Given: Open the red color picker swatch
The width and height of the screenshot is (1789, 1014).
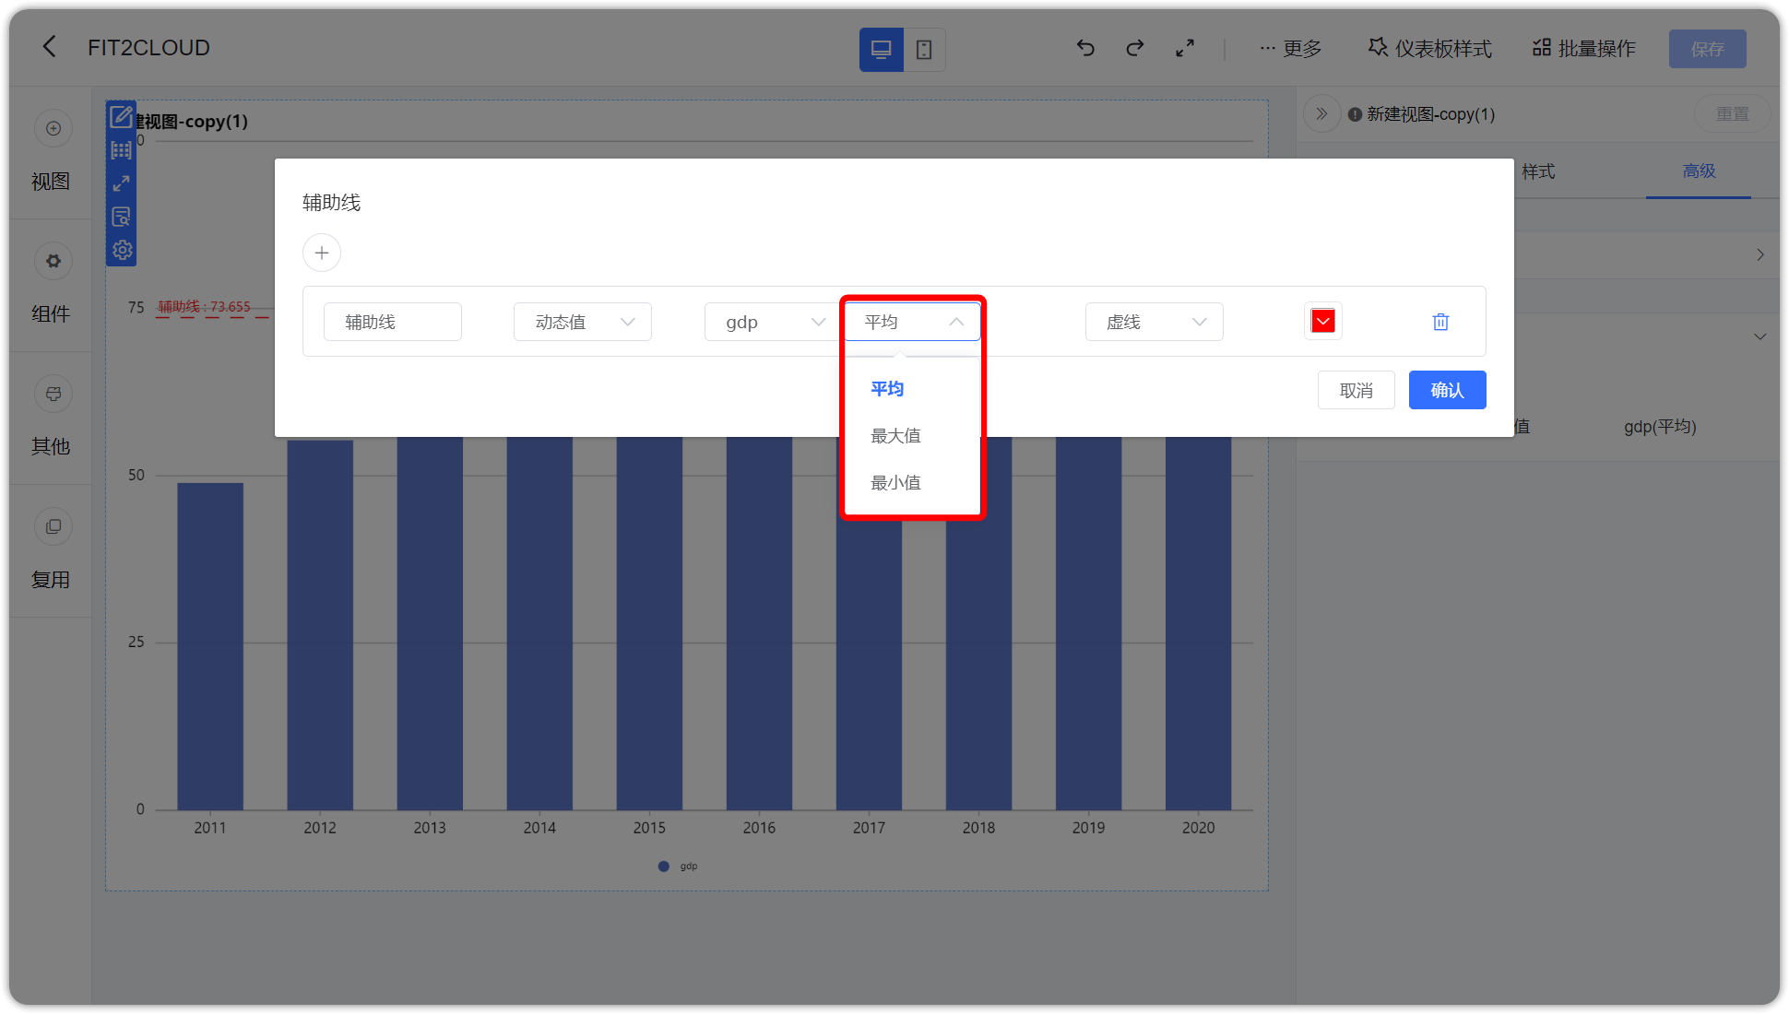Looking at the screenshot, I should [x=1323, y=321].
